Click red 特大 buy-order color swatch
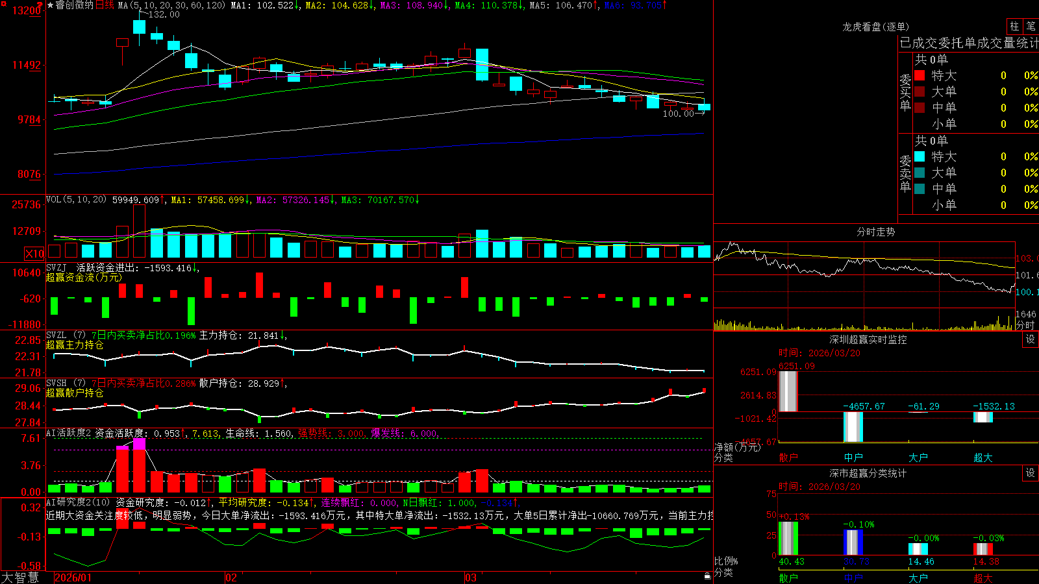The width and height of the screenshot is (1039, 584). 920,75
